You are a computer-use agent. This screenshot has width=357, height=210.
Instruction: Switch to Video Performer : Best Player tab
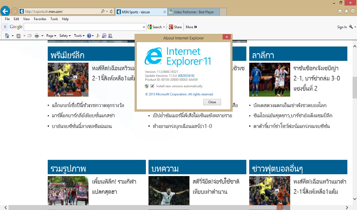coord(193,12)
